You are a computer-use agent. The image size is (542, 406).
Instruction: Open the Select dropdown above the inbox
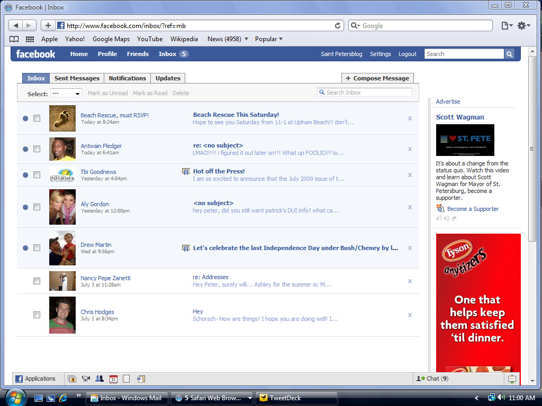click(x=66, y=93)
